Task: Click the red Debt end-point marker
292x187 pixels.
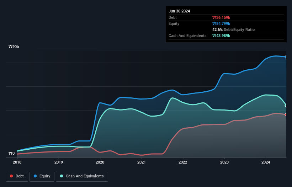Action: pos(286,114)
